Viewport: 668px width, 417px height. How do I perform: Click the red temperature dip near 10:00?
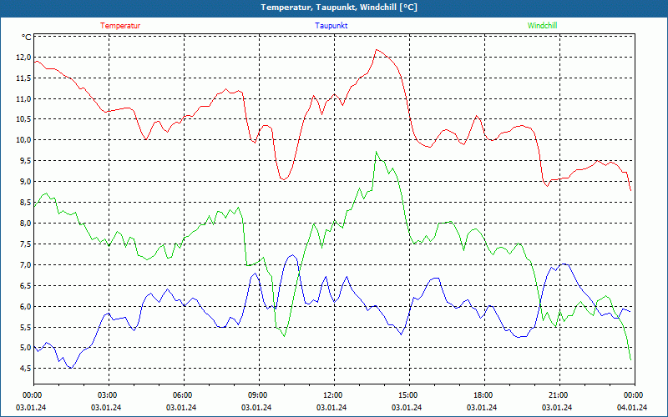tap(283, 179)
